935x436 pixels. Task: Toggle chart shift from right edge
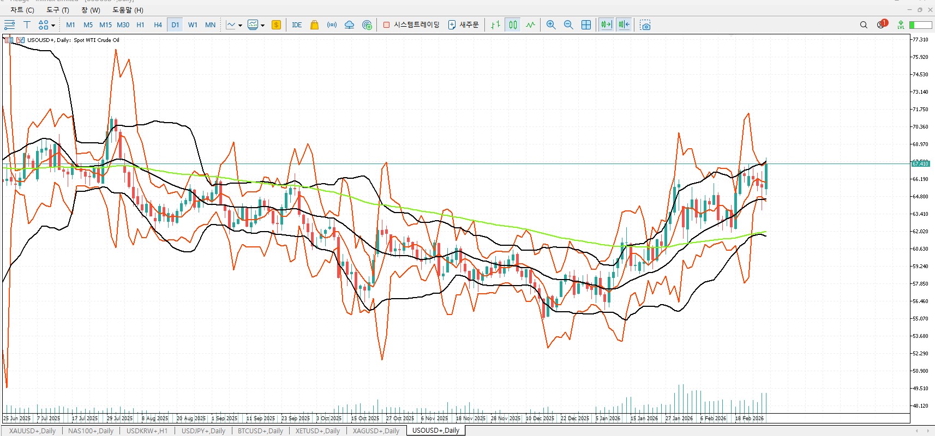pos(624,25)
